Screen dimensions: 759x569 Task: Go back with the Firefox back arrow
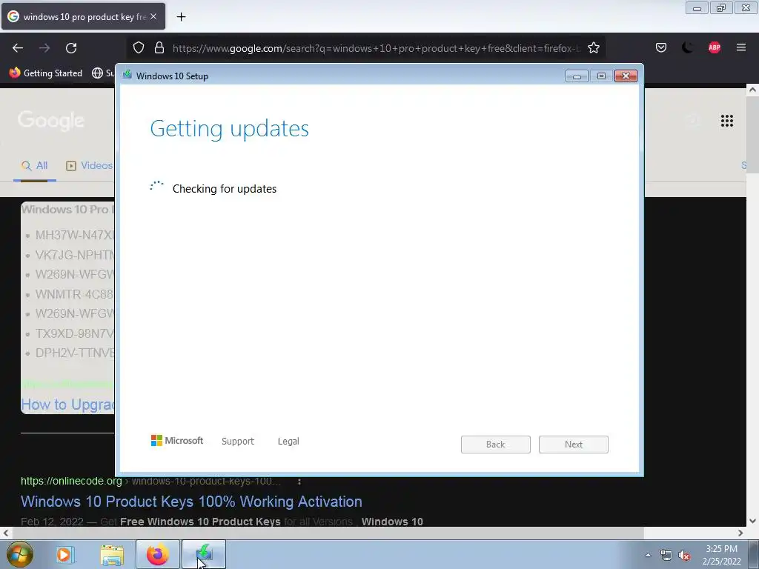click(18, 48)
